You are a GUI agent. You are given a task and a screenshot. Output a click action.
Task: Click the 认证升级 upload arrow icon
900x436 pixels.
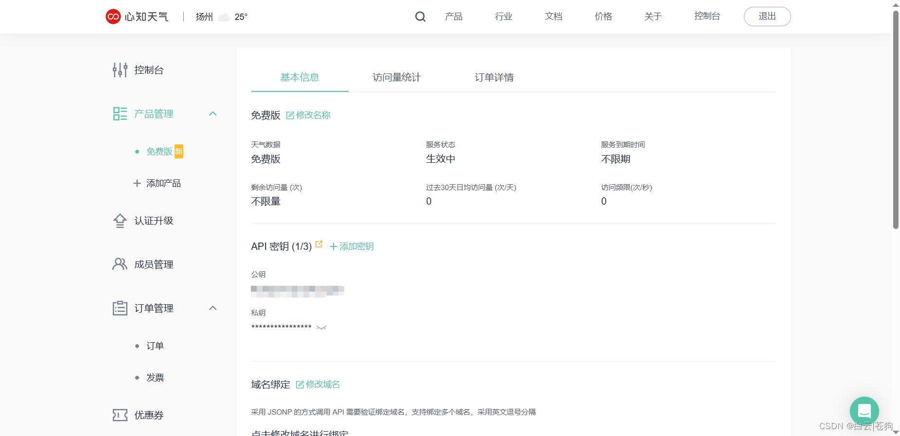pos(120,221)
